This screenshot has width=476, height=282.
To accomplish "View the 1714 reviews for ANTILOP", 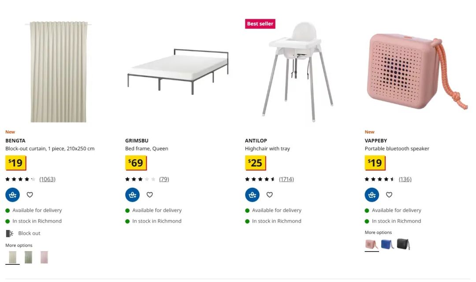I will [286, 179].
